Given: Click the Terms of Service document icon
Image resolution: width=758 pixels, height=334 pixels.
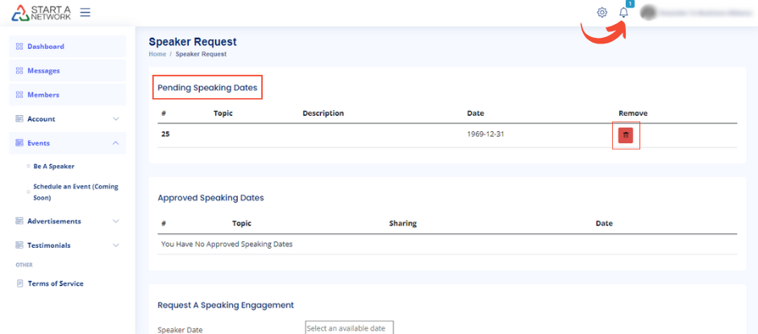Looking at the screenshot, I should tap(19, 283).
